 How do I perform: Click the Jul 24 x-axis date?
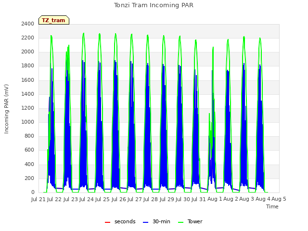87,199
